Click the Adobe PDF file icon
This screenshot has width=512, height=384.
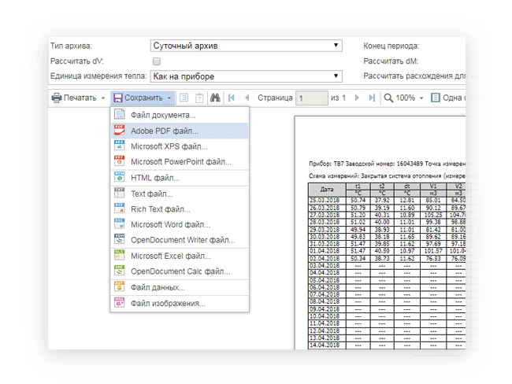(119, 130)
